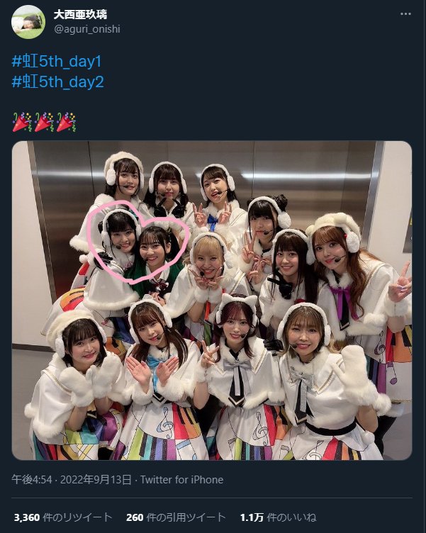Open hashtag #虹5th_day2

pos(58,82)
